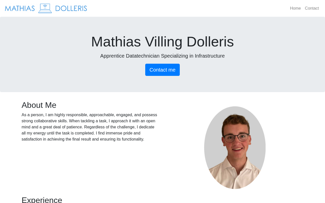
Task: Click the DOLLERIS word in the header logo
Action: coord(71,8)
